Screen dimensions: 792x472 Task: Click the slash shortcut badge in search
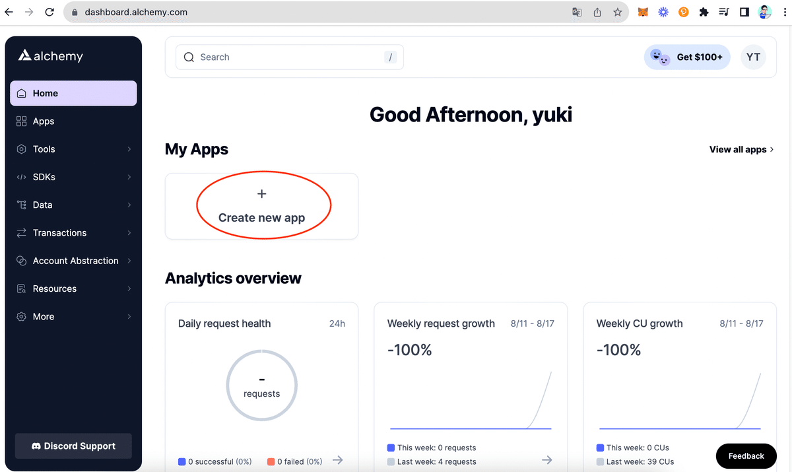391,57
